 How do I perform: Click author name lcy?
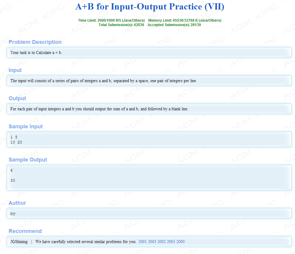click(x=13, y=213)
